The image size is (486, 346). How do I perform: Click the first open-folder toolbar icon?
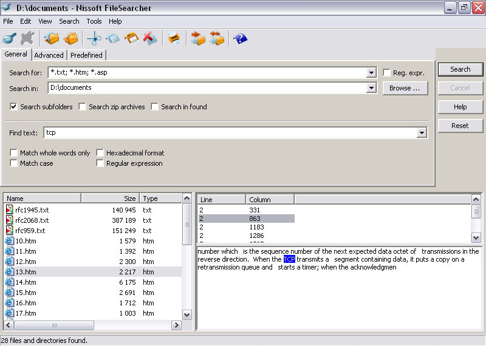(x=52, y=38)
